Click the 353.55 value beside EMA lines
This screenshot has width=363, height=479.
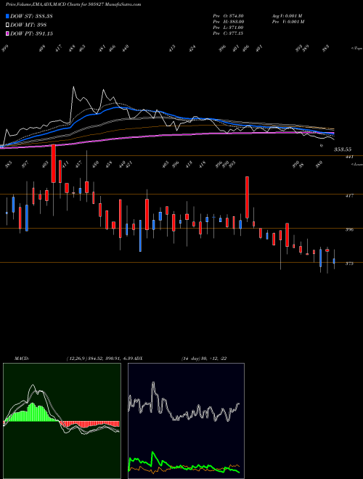tap(343, 150)
